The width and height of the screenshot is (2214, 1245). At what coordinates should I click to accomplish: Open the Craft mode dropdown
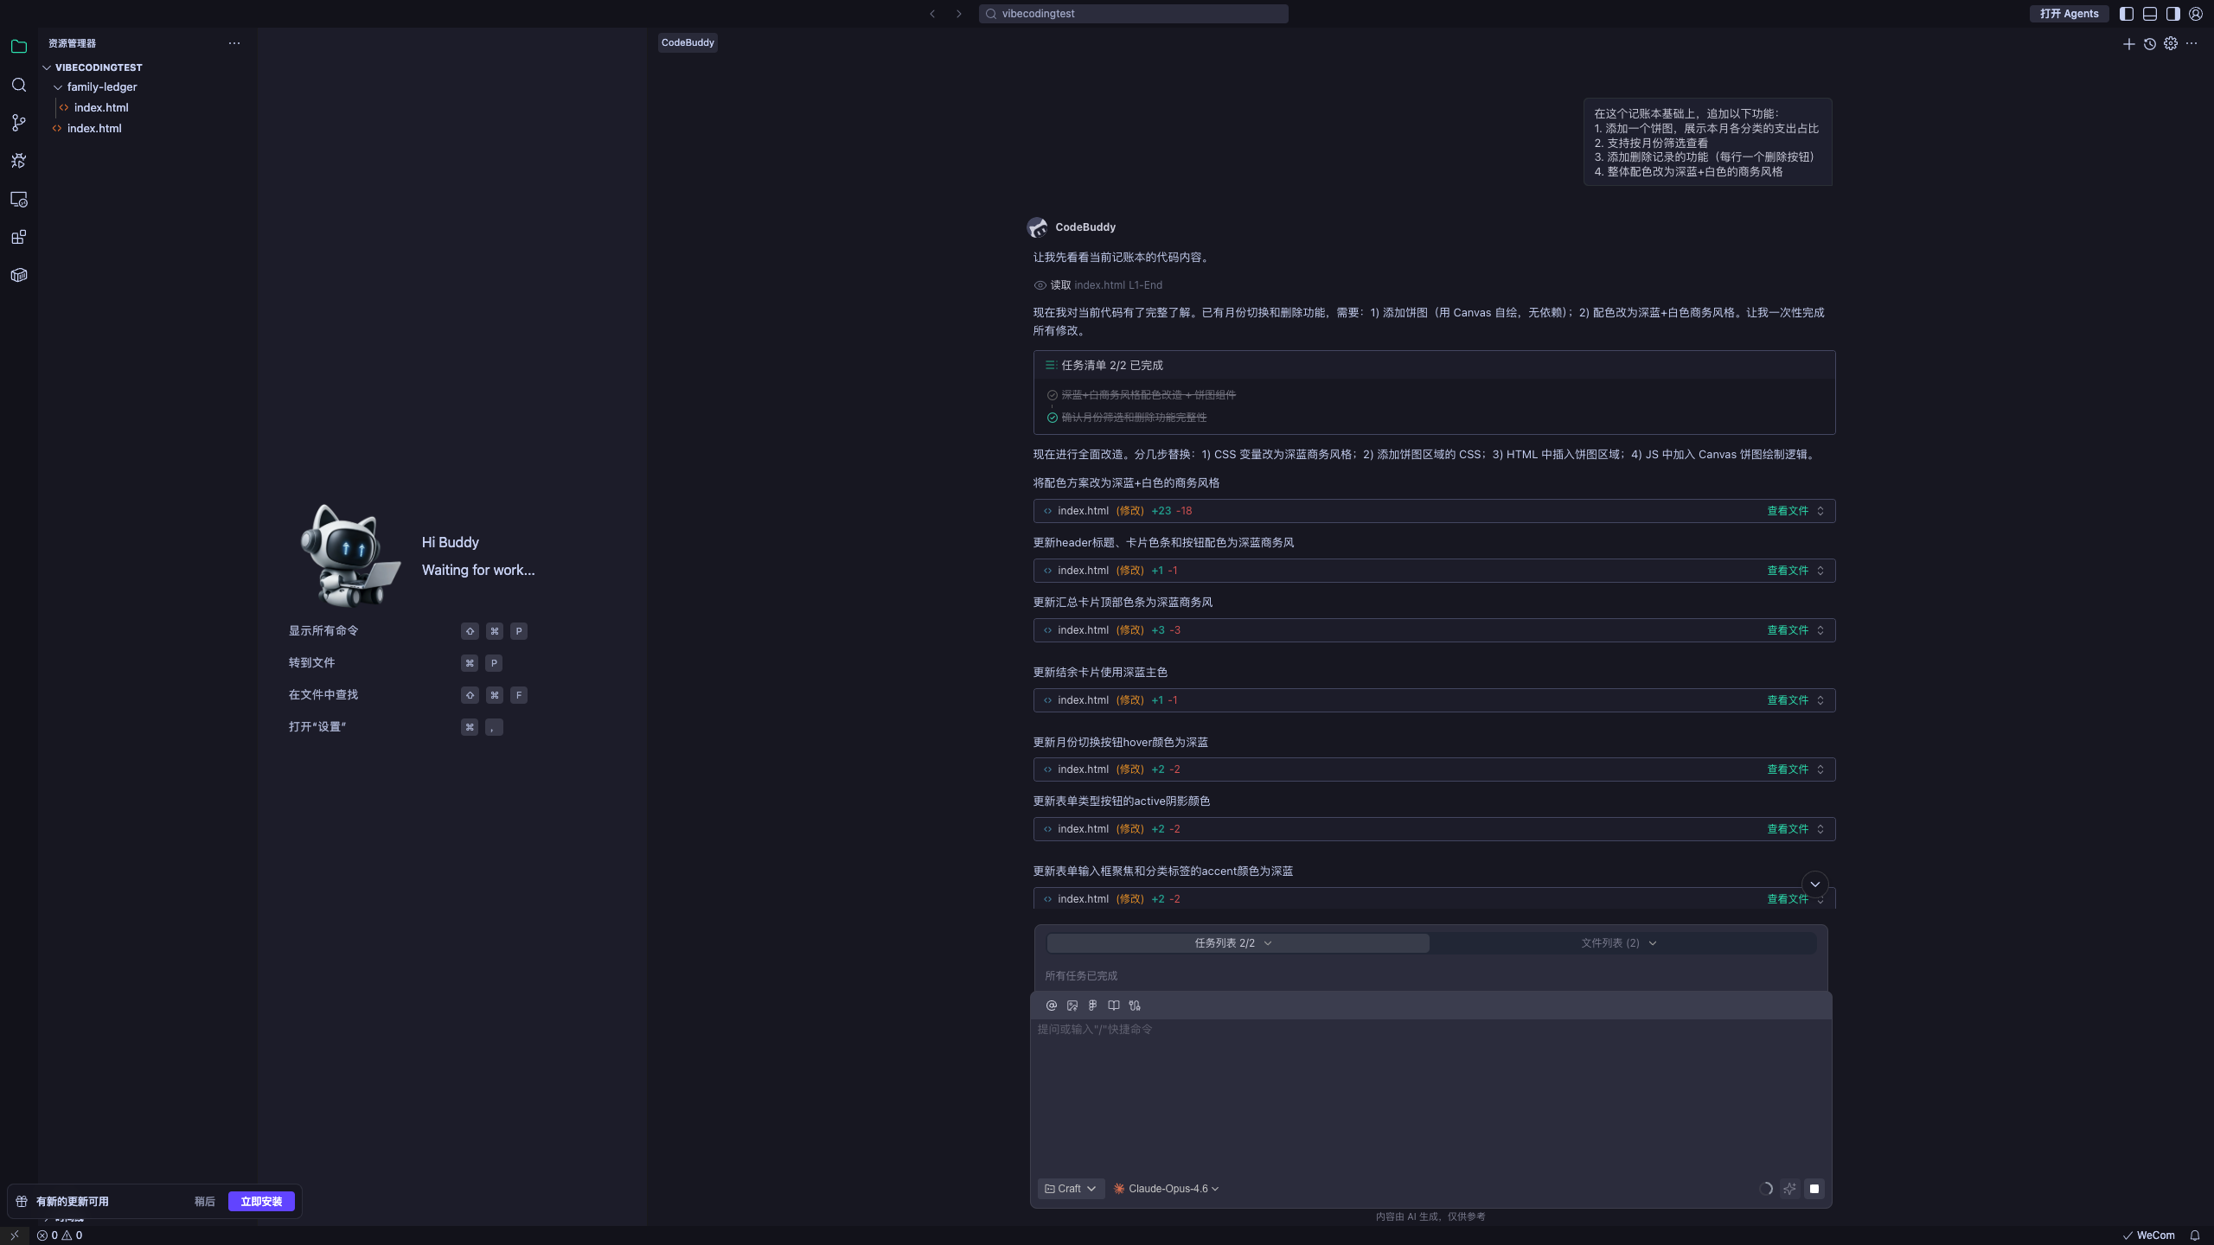[x=1071, y=1189]
